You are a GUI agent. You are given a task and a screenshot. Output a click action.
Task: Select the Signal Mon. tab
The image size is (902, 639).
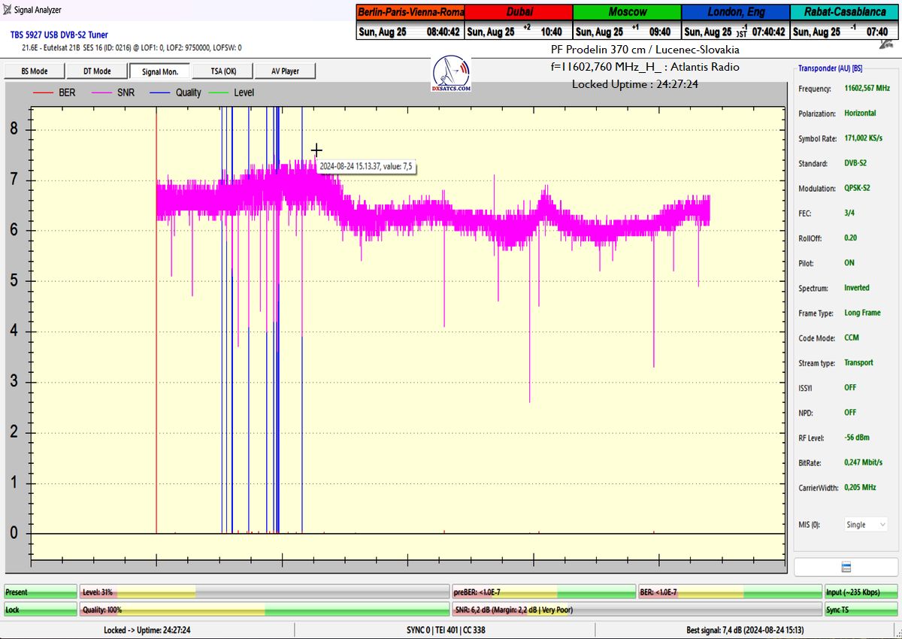[x=159, y=71]
